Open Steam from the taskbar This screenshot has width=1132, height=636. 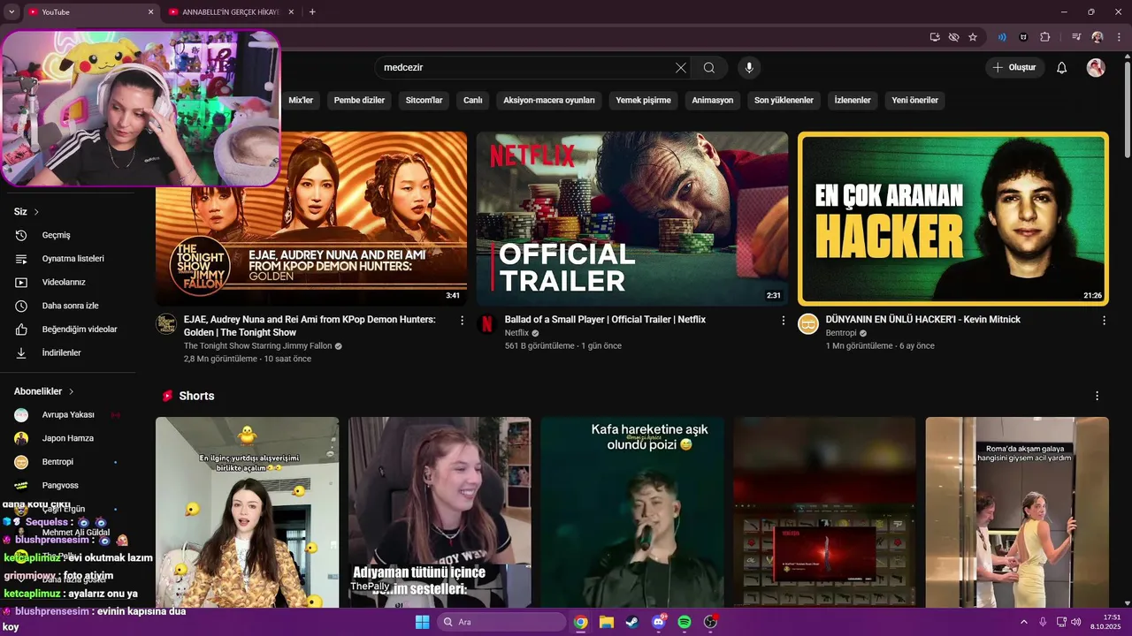point(632,622)
